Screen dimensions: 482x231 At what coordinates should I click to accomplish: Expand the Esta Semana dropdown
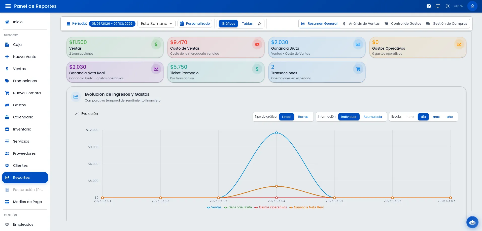click(156, 24)
